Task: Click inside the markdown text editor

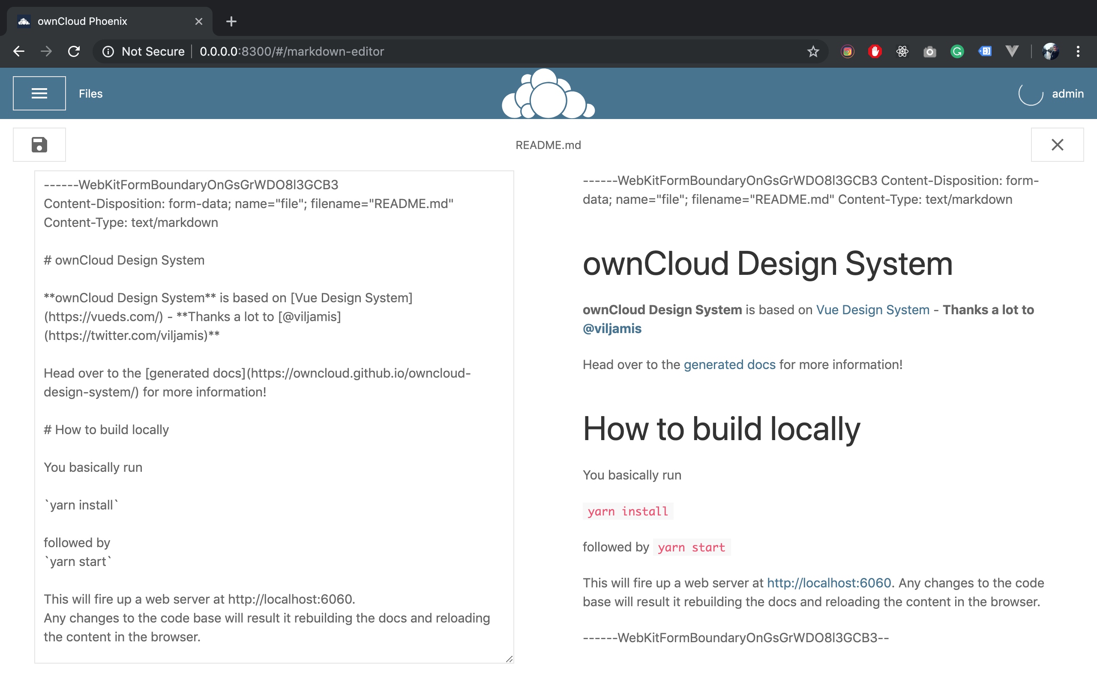Action: point(274,417)
